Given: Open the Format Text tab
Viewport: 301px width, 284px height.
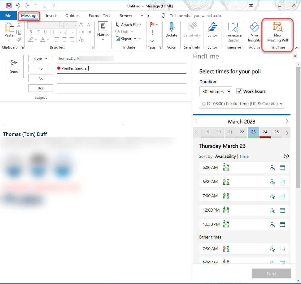Looking at the screenshot, I should click(x=99, y=16).
